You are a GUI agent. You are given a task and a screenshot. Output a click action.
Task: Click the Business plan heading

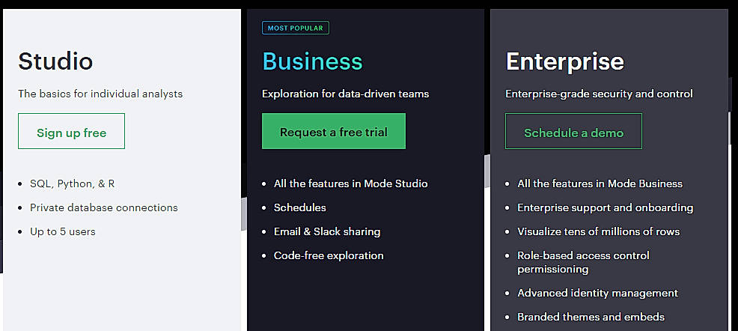click(x=312, y=61)
